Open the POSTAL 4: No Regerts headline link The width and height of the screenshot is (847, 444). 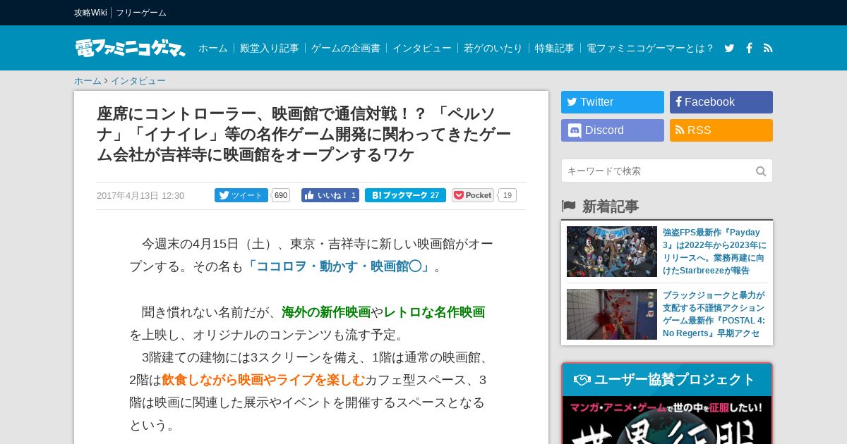[714, 314]
